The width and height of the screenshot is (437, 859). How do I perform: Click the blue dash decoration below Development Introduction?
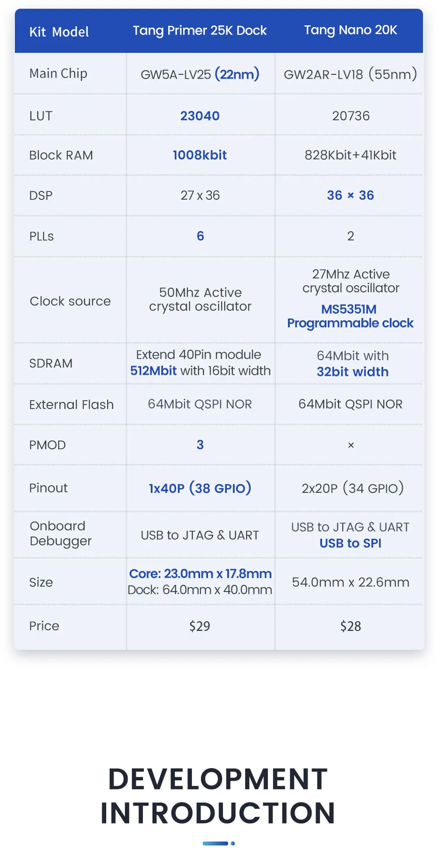[x=218, y=843]
